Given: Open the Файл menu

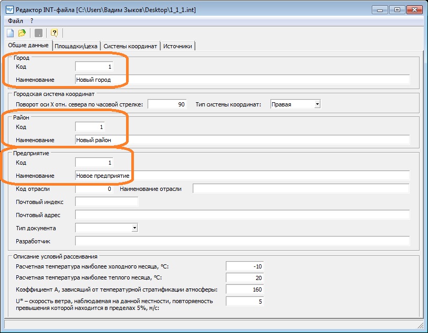Looking at the screenshot, I should (x=15, y=20).
